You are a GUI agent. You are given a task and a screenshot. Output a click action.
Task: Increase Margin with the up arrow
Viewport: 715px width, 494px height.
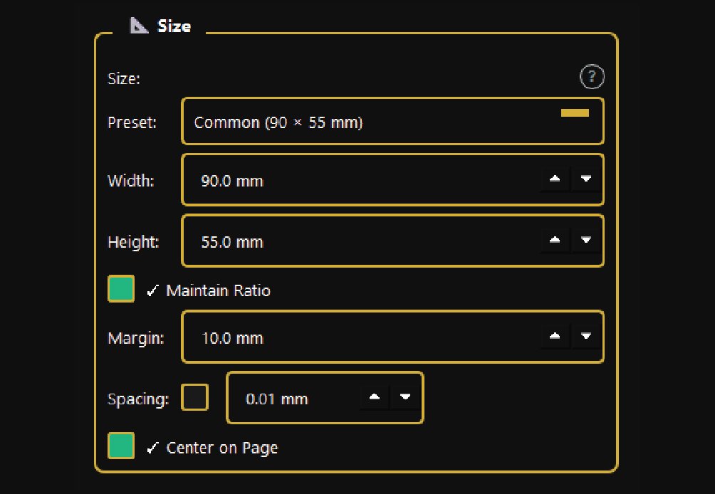pos(555,336)
